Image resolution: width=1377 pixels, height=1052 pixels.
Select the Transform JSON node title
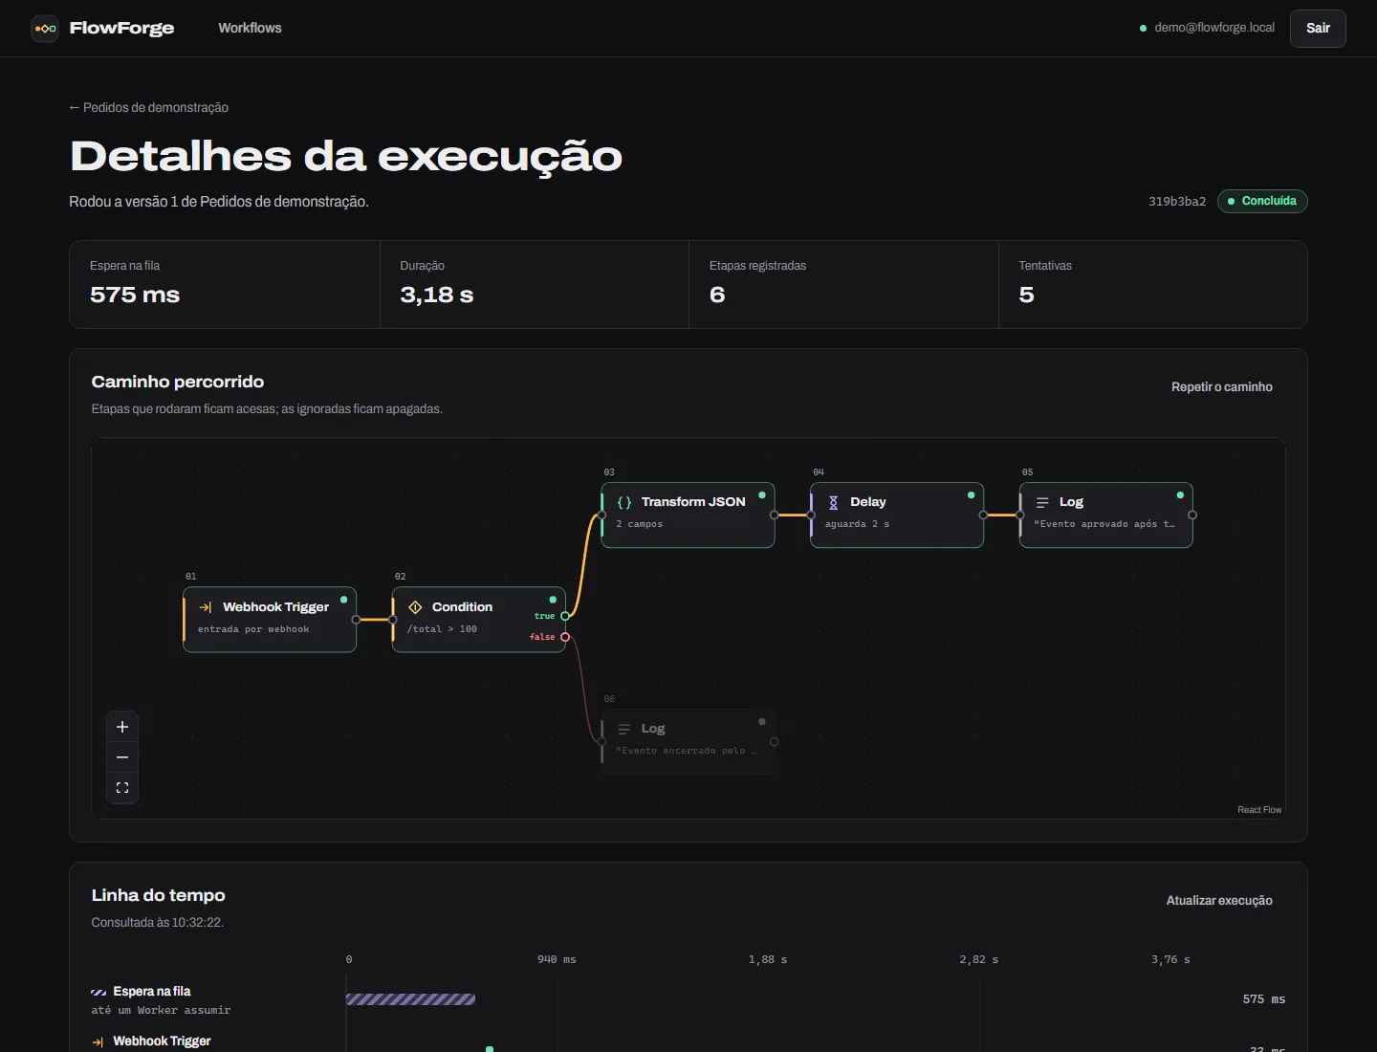[693, 502]
